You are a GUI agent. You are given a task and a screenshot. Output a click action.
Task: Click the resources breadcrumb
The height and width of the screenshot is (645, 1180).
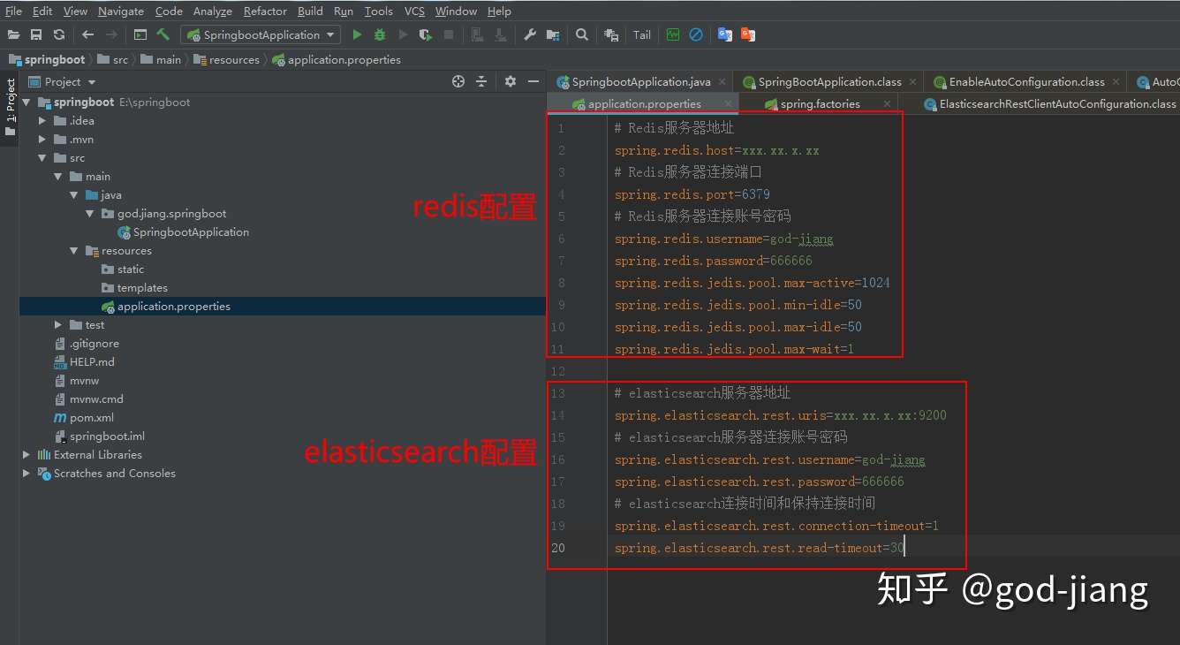pos(226,60)
